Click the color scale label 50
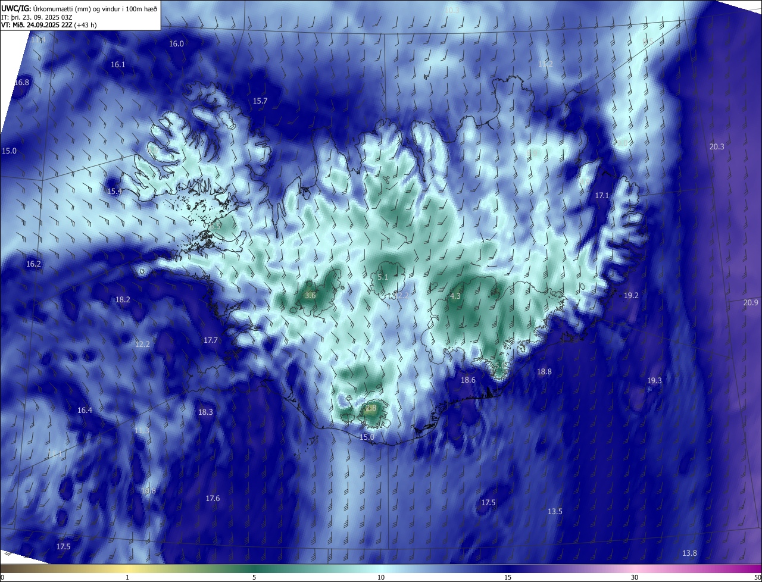This screenshot has height=582, width=762. click(757, 577)
